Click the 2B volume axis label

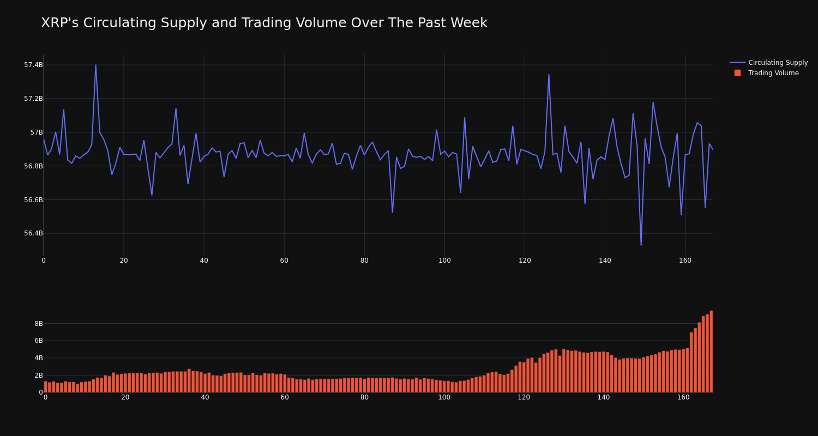[x=38, y=376]
